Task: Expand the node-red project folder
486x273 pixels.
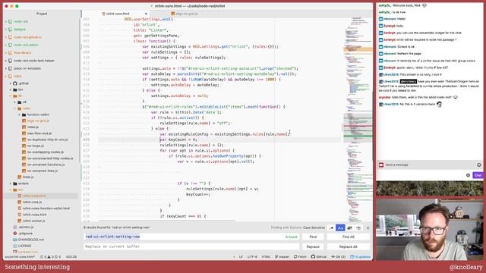Action: point(6,21)
